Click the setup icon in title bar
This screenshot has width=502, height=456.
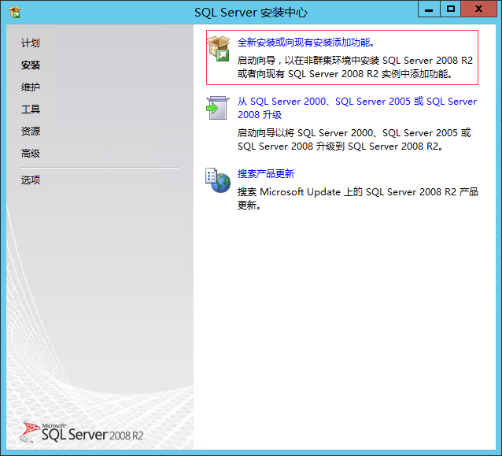(x=15, y=12)
